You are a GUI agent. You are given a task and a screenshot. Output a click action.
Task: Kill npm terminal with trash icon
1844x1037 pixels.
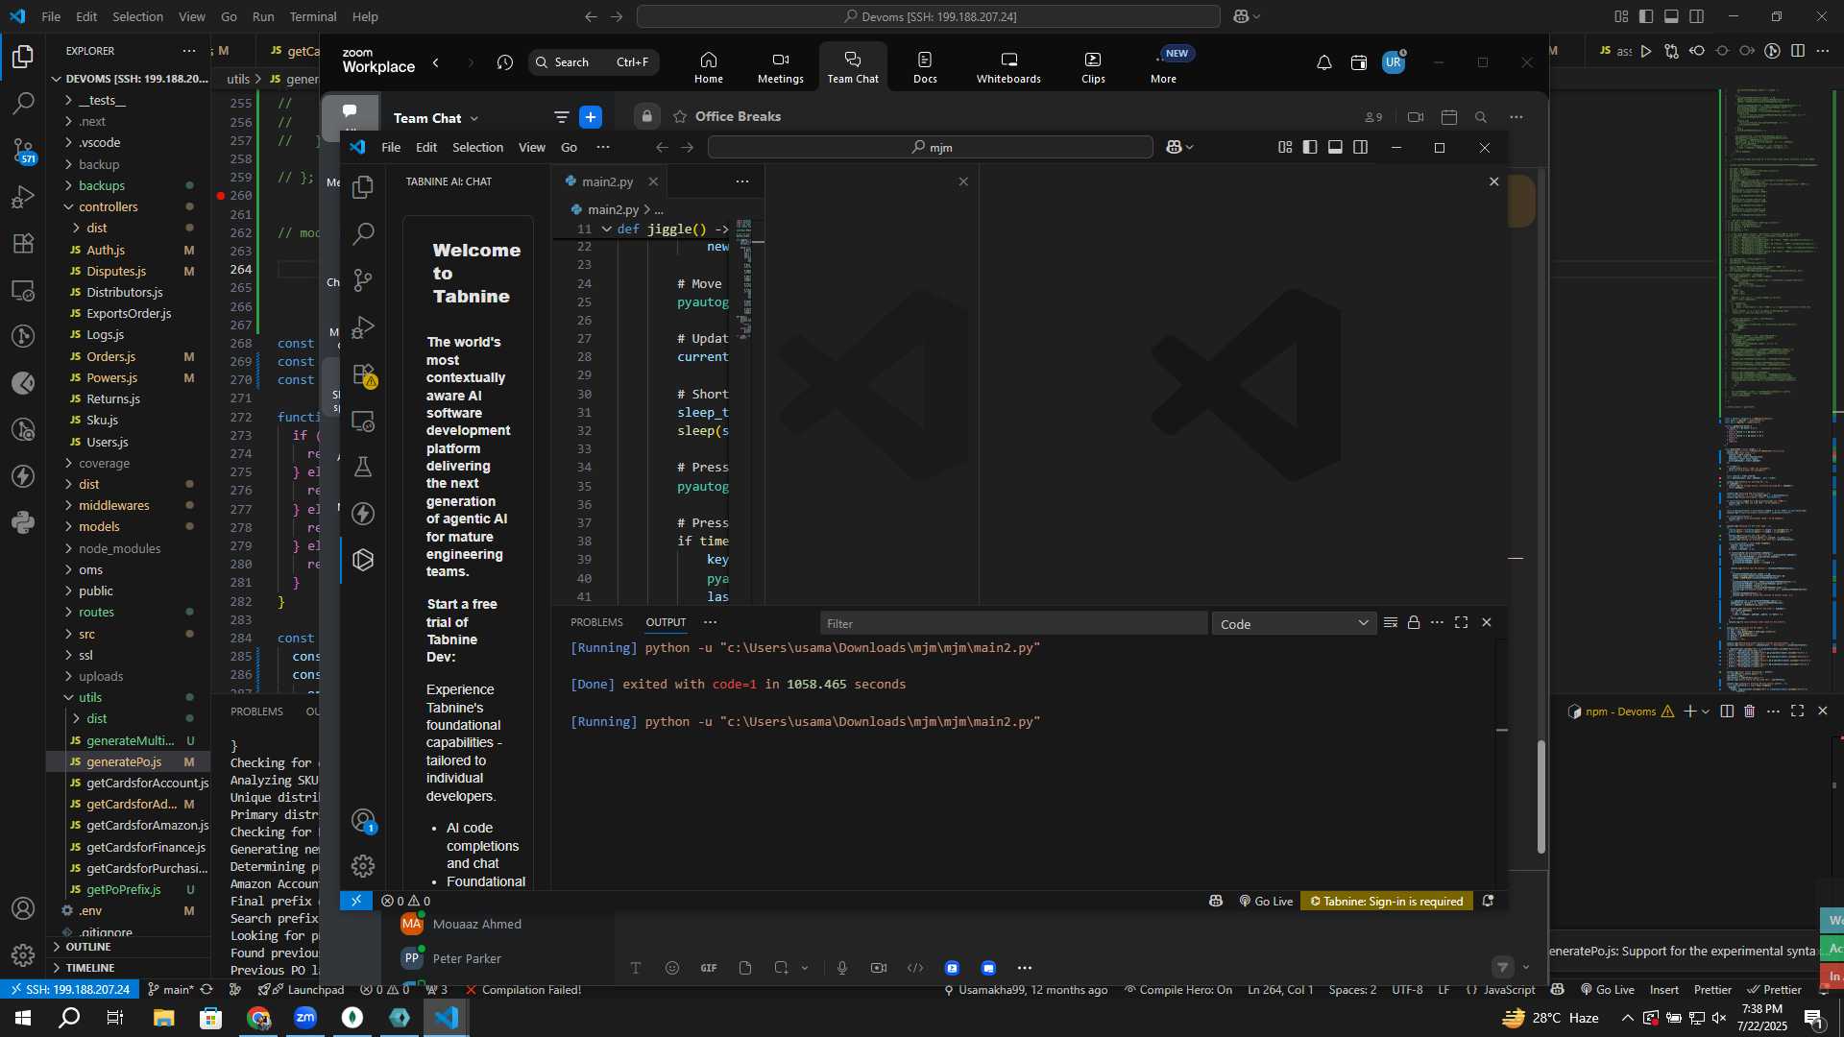point(1749,711)
